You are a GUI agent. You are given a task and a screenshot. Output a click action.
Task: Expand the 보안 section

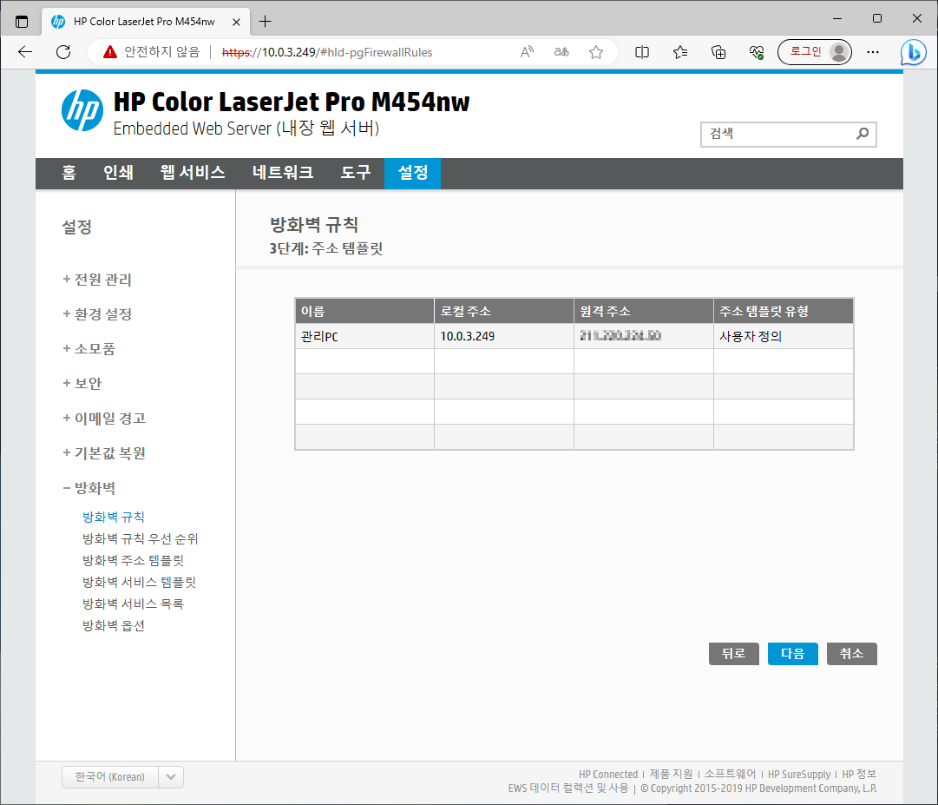pos(82,384)
